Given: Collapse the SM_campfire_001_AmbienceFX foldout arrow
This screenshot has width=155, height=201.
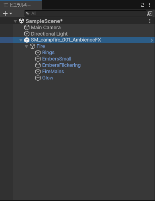Looking at the screenshot, I should coord(21,40).
